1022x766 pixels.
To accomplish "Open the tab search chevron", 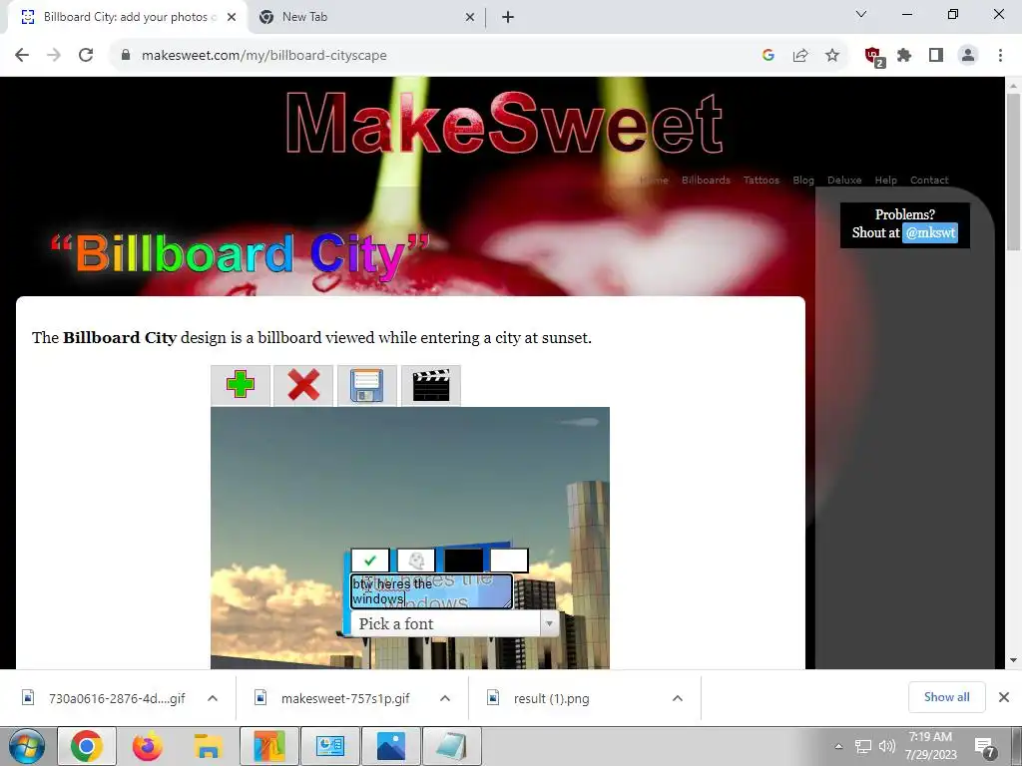I will (861, 14).
